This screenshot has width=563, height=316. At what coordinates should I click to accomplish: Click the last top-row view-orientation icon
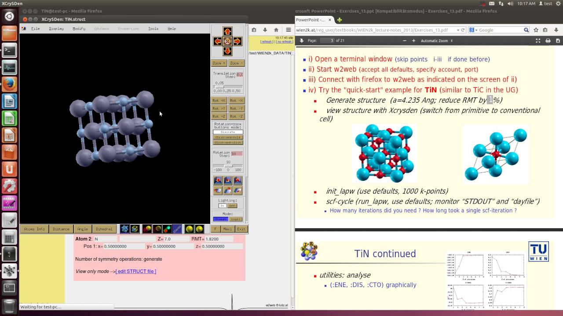click(x=238, y=180)
